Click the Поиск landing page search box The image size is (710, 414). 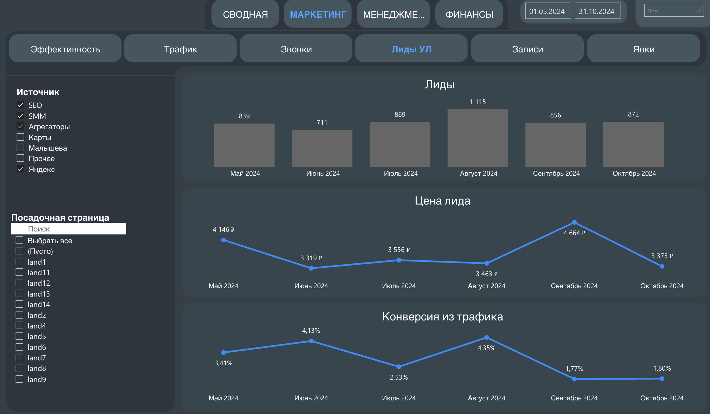click(69, 229)
